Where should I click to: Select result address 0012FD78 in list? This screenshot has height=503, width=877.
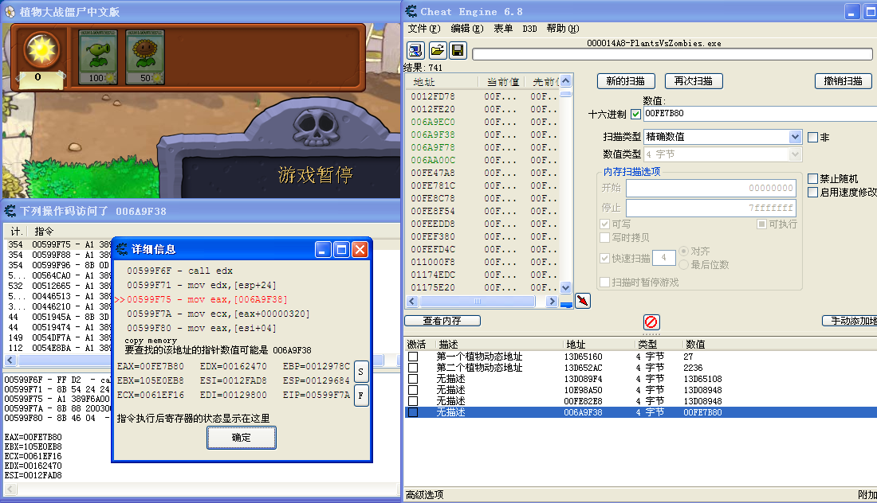433,96
